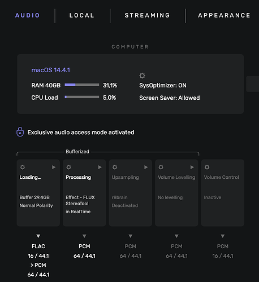Click the 31,1% RAM value
The width and height of the screenshot is (259, 282).
click(x=110, y=85)
